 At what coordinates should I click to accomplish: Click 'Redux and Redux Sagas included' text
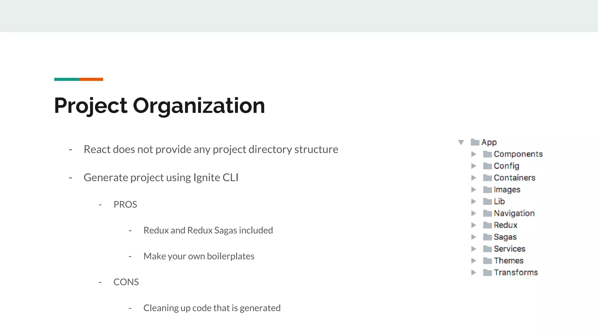click(208, 230)
